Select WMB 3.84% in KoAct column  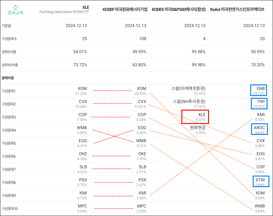pos(260,208)
